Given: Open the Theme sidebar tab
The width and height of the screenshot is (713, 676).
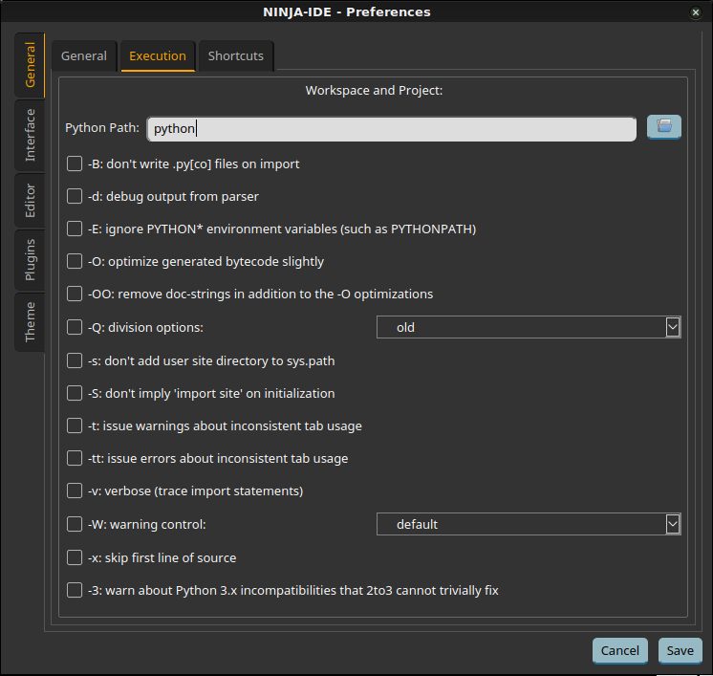Looking at the screenshot, I should pyautogui.click(x=30, y=322).
